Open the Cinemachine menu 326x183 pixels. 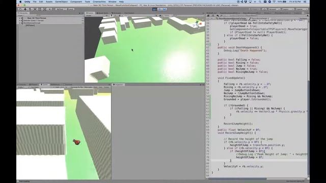[99, 2]
